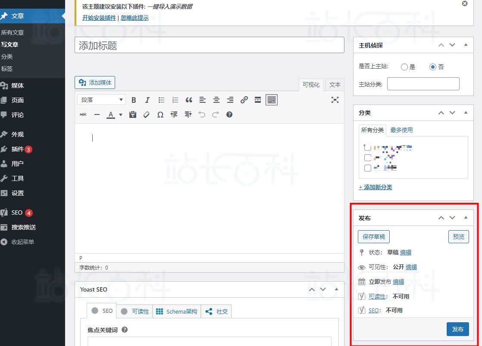This screenshot has width=482, height=346.
Task: Collapse the 发布 panel with triangle toggle
Action: pos(466,218)
